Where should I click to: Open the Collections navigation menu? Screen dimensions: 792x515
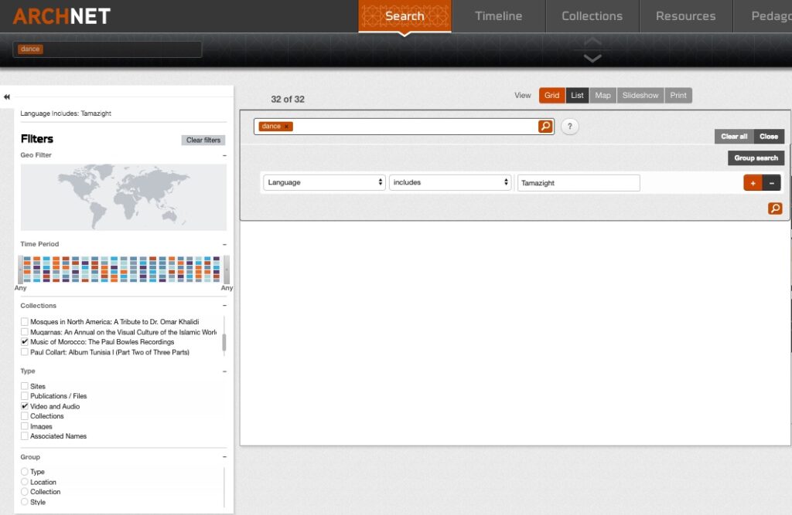592,15
